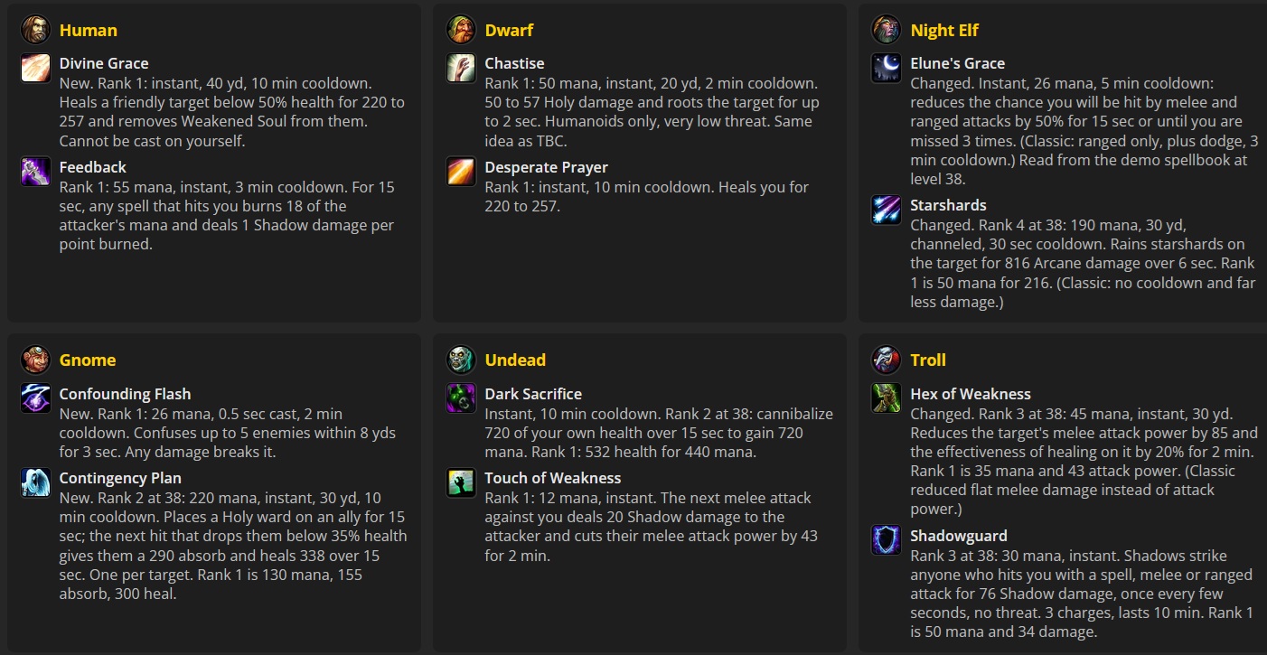Image resolution: width=1267 pixels, height=655 pixels.
Task: Click the Hex of Weakness icon
Action: pos(887,398)
